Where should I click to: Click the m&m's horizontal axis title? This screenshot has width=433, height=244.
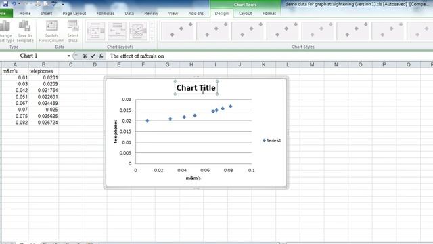193,178
